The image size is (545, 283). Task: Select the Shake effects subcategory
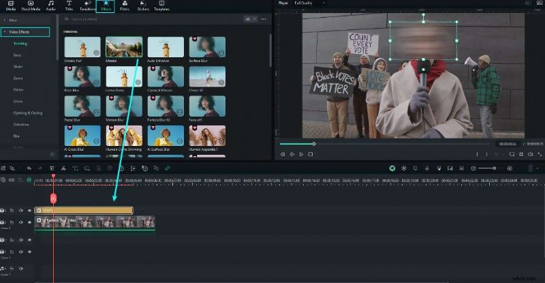pos(18,66)
